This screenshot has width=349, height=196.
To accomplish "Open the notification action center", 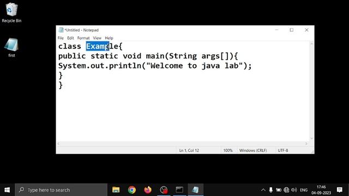I will point(339,190).
